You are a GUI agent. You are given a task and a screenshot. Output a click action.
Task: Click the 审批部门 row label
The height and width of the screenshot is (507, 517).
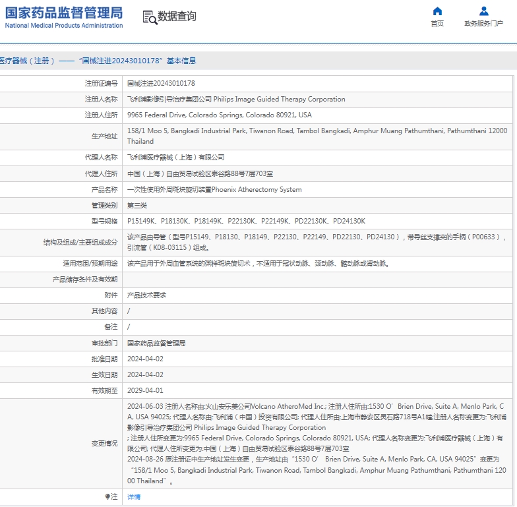click(x=104, y=343)
